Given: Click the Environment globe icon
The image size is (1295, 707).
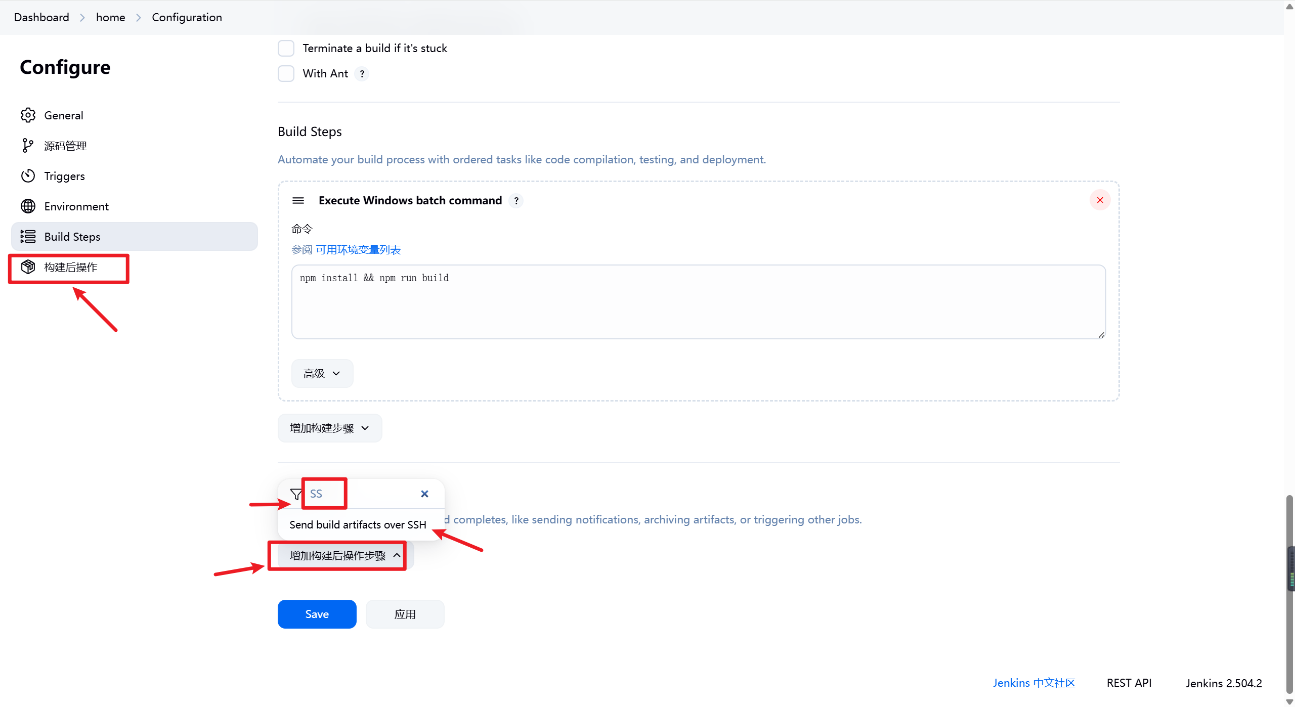Looking at the screenshot, I should [x=28, y=206].
